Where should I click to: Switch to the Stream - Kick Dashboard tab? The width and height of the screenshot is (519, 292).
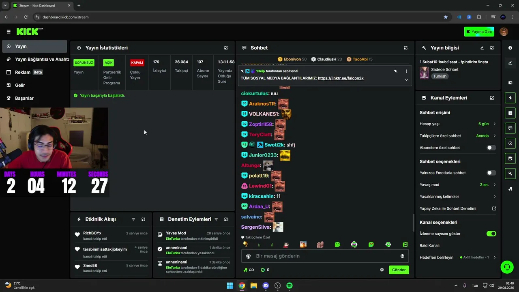(41, 6)
